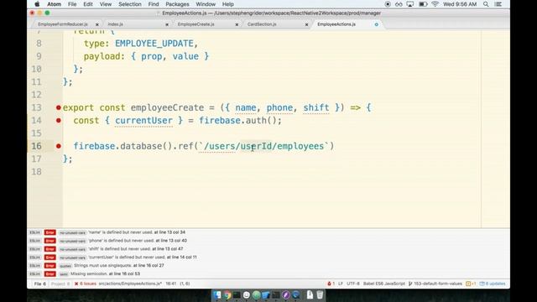Click lint error dot on line 14
537x302 pixels.
[x=59, y=121]
